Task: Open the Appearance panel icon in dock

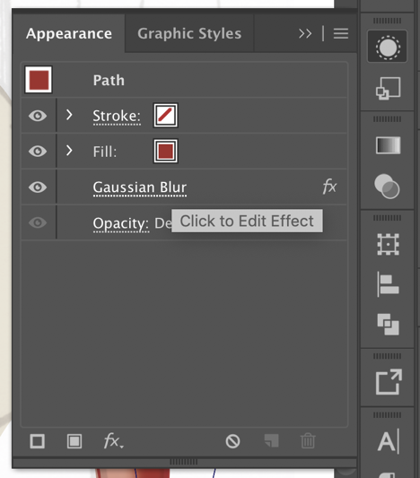Action: pyautogui.click(x=387, y=47)
